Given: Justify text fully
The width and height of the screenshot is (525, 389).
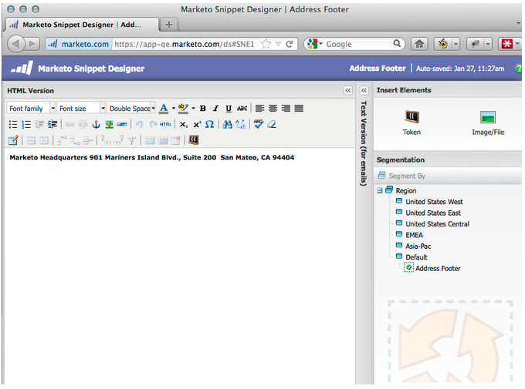Looking at the screenshot, I should point(299,109).
